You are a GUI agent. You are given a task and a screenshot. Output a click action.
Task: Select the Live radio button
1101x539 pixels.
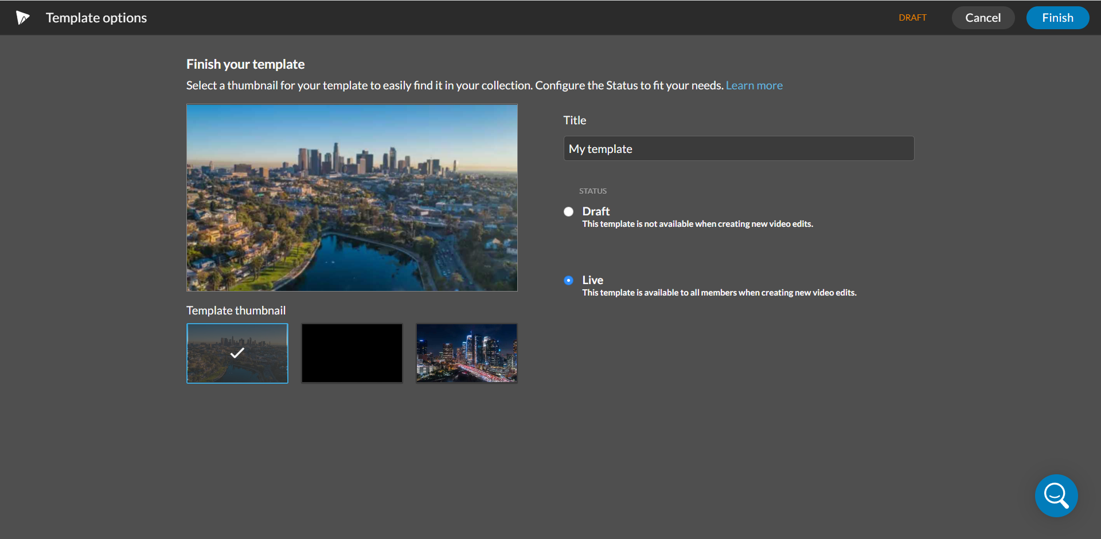(568, 280)
